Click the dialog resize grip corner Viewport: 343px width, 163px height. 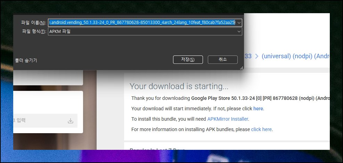coord(242,68)
